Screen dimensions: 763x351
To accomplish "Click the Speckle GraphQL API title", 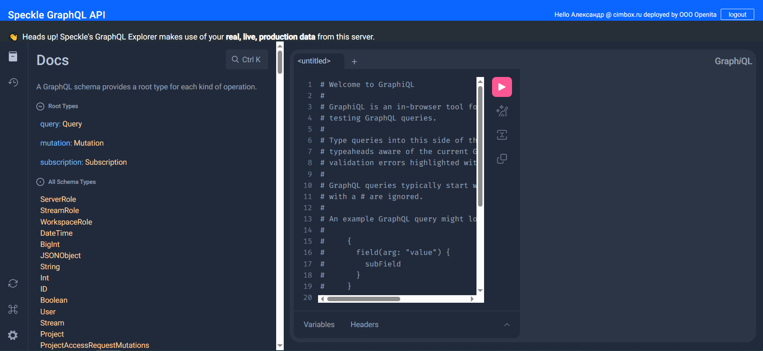I will click(57, 15).
